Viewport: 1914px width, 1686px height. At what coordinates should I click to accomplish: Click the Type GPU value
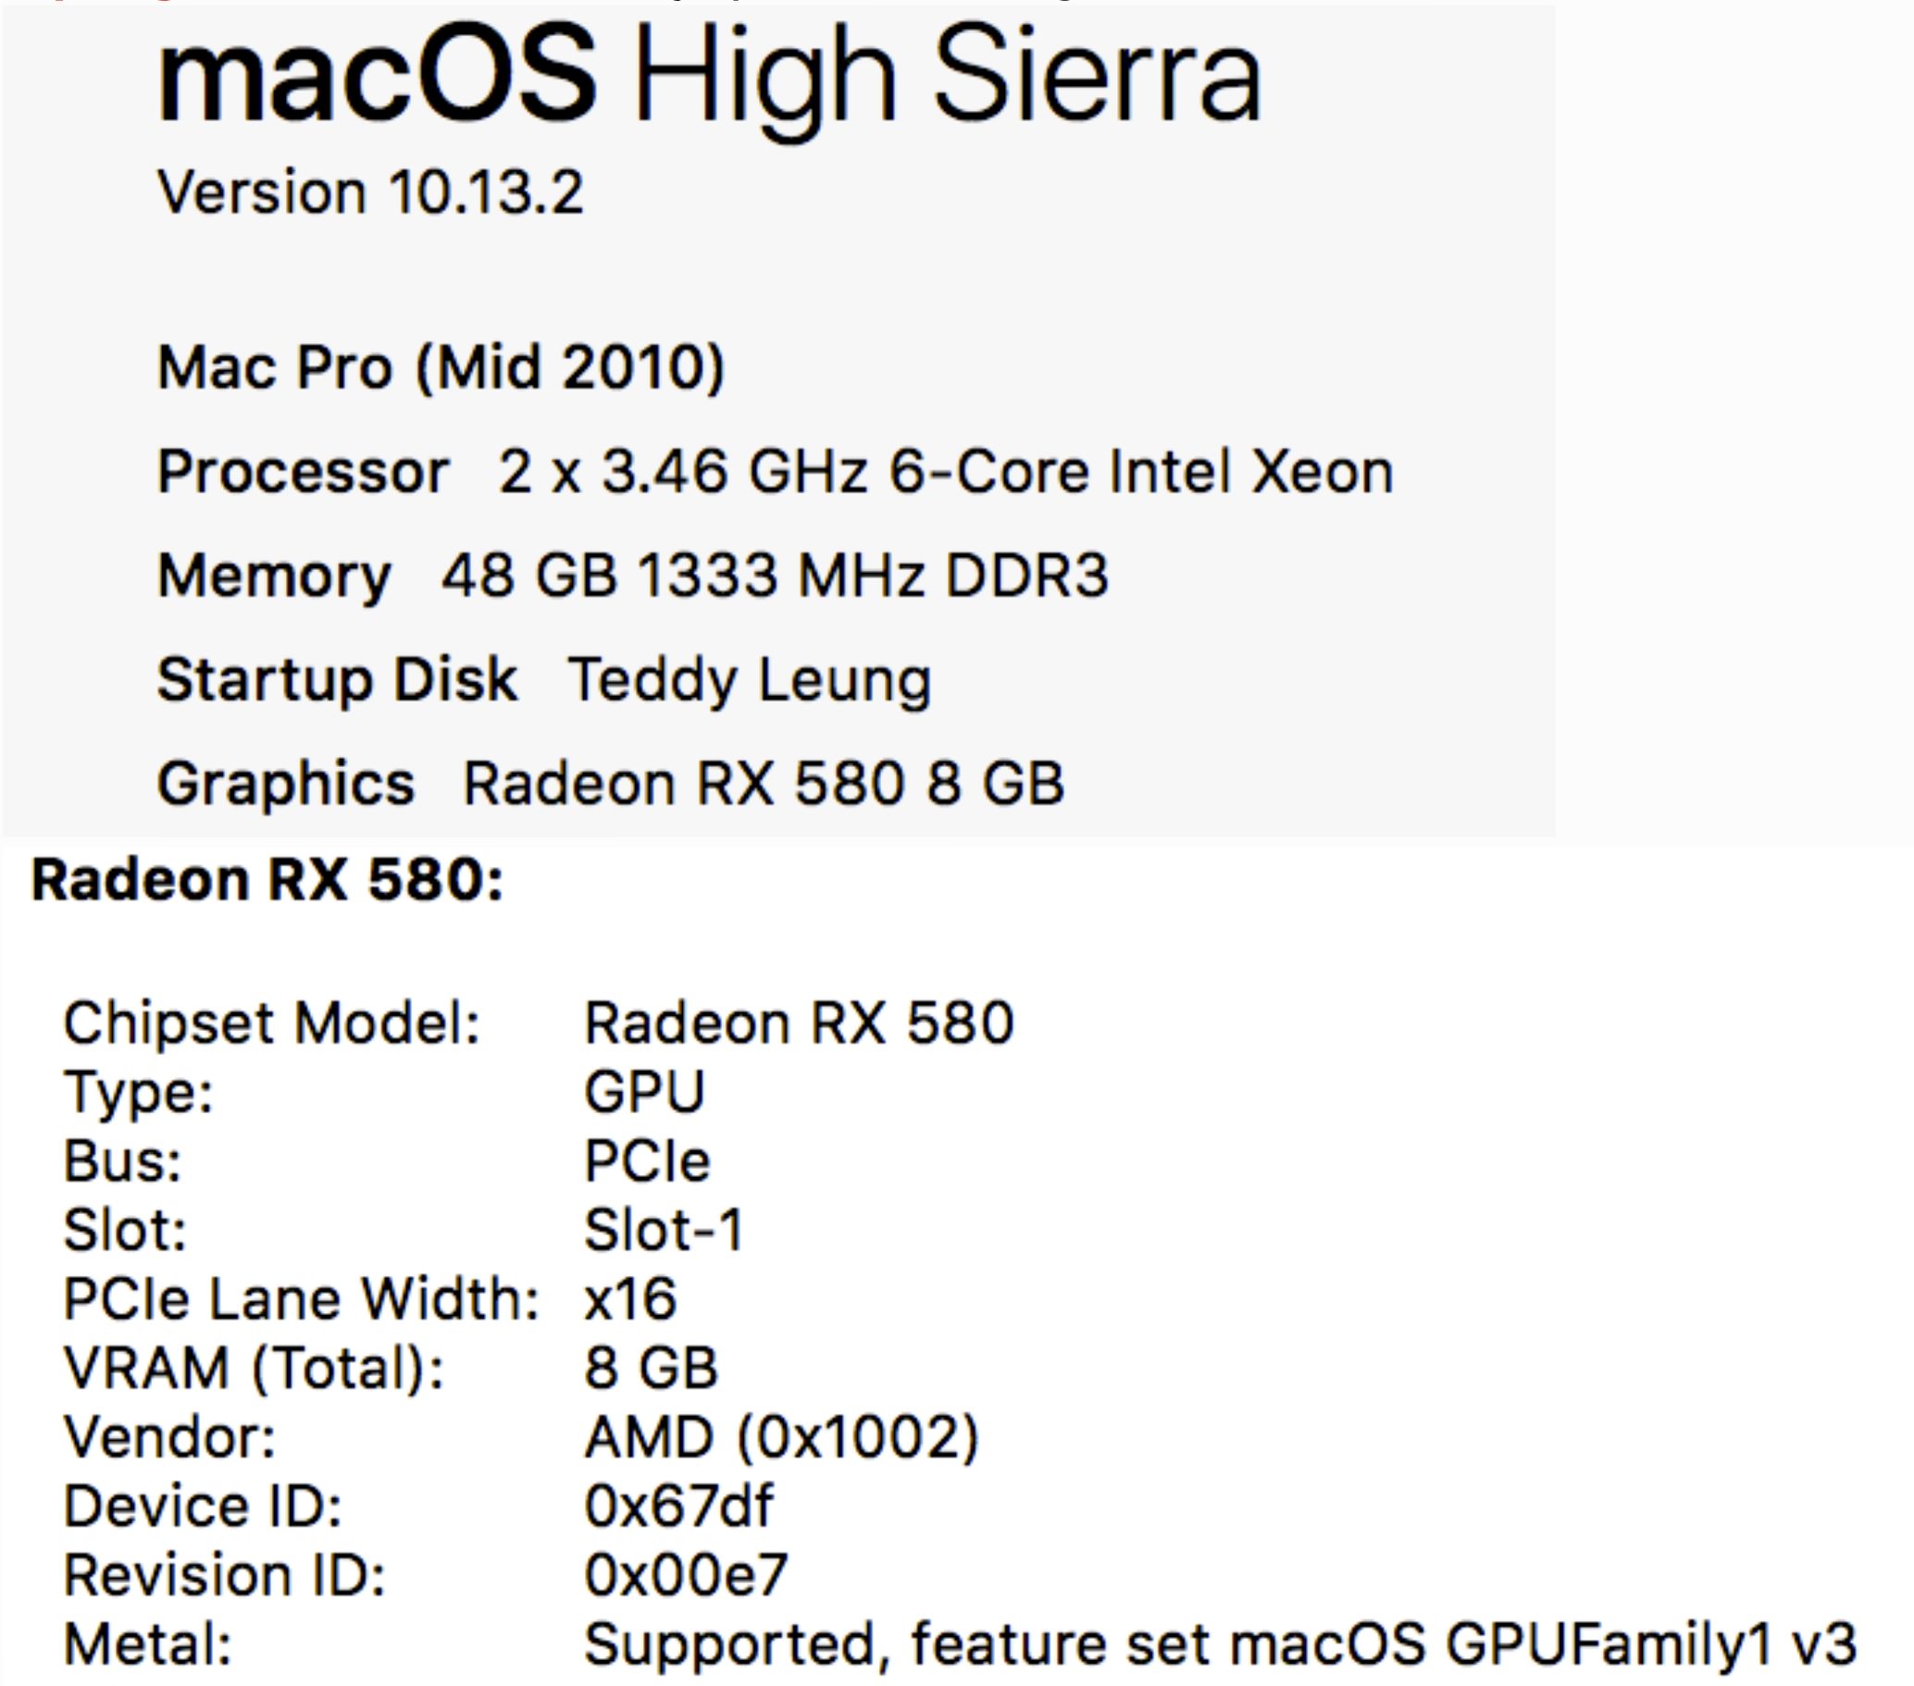click(644, 1092)
